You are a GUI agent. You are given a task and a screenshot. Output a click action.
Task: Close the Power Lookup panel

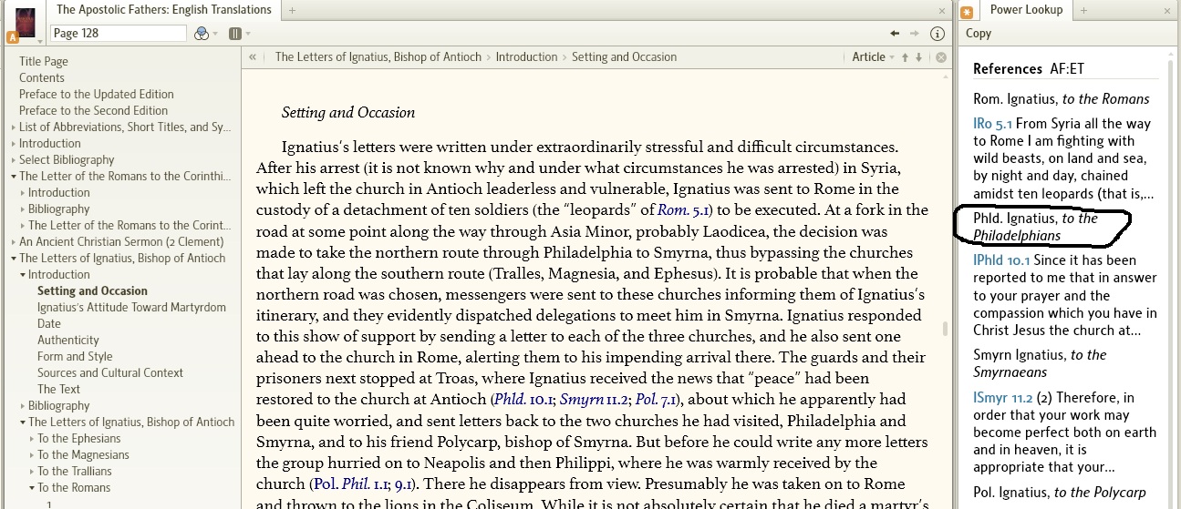point(1168,11)
